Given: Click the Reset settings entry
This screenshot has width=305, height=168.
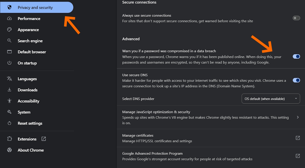Looking at the screenshot, I should (30, 123).
